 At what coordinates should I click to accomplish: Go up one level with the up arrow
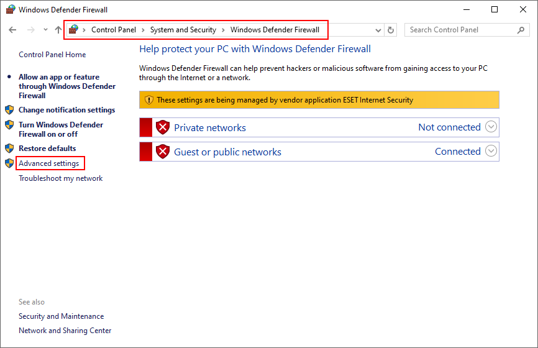tap(58, 30)
